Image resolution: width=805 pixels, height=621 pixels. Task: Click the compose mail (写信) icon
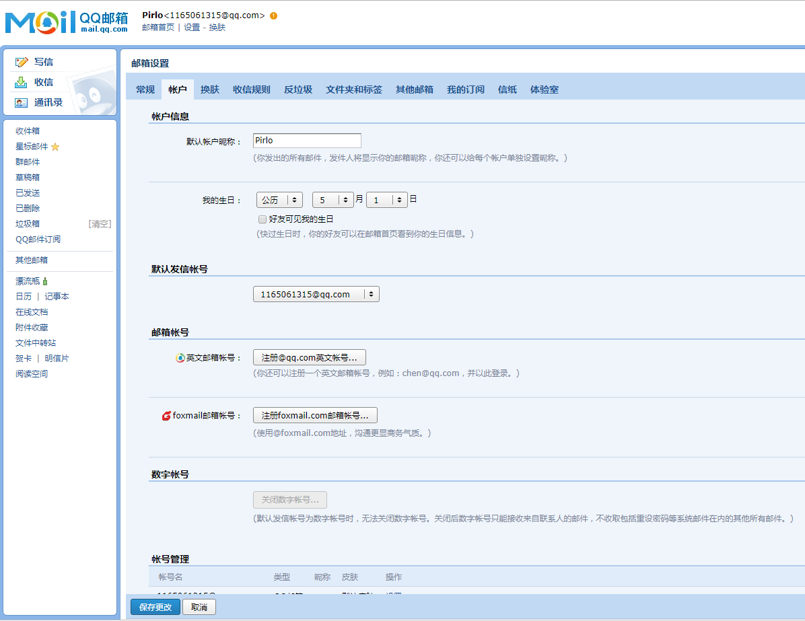click(22, 62)
